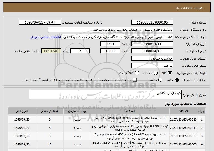This screenshot has width=214, height=151.
Task: Click the delivery province field خراسان جنوبی
Action: [152, 58]
